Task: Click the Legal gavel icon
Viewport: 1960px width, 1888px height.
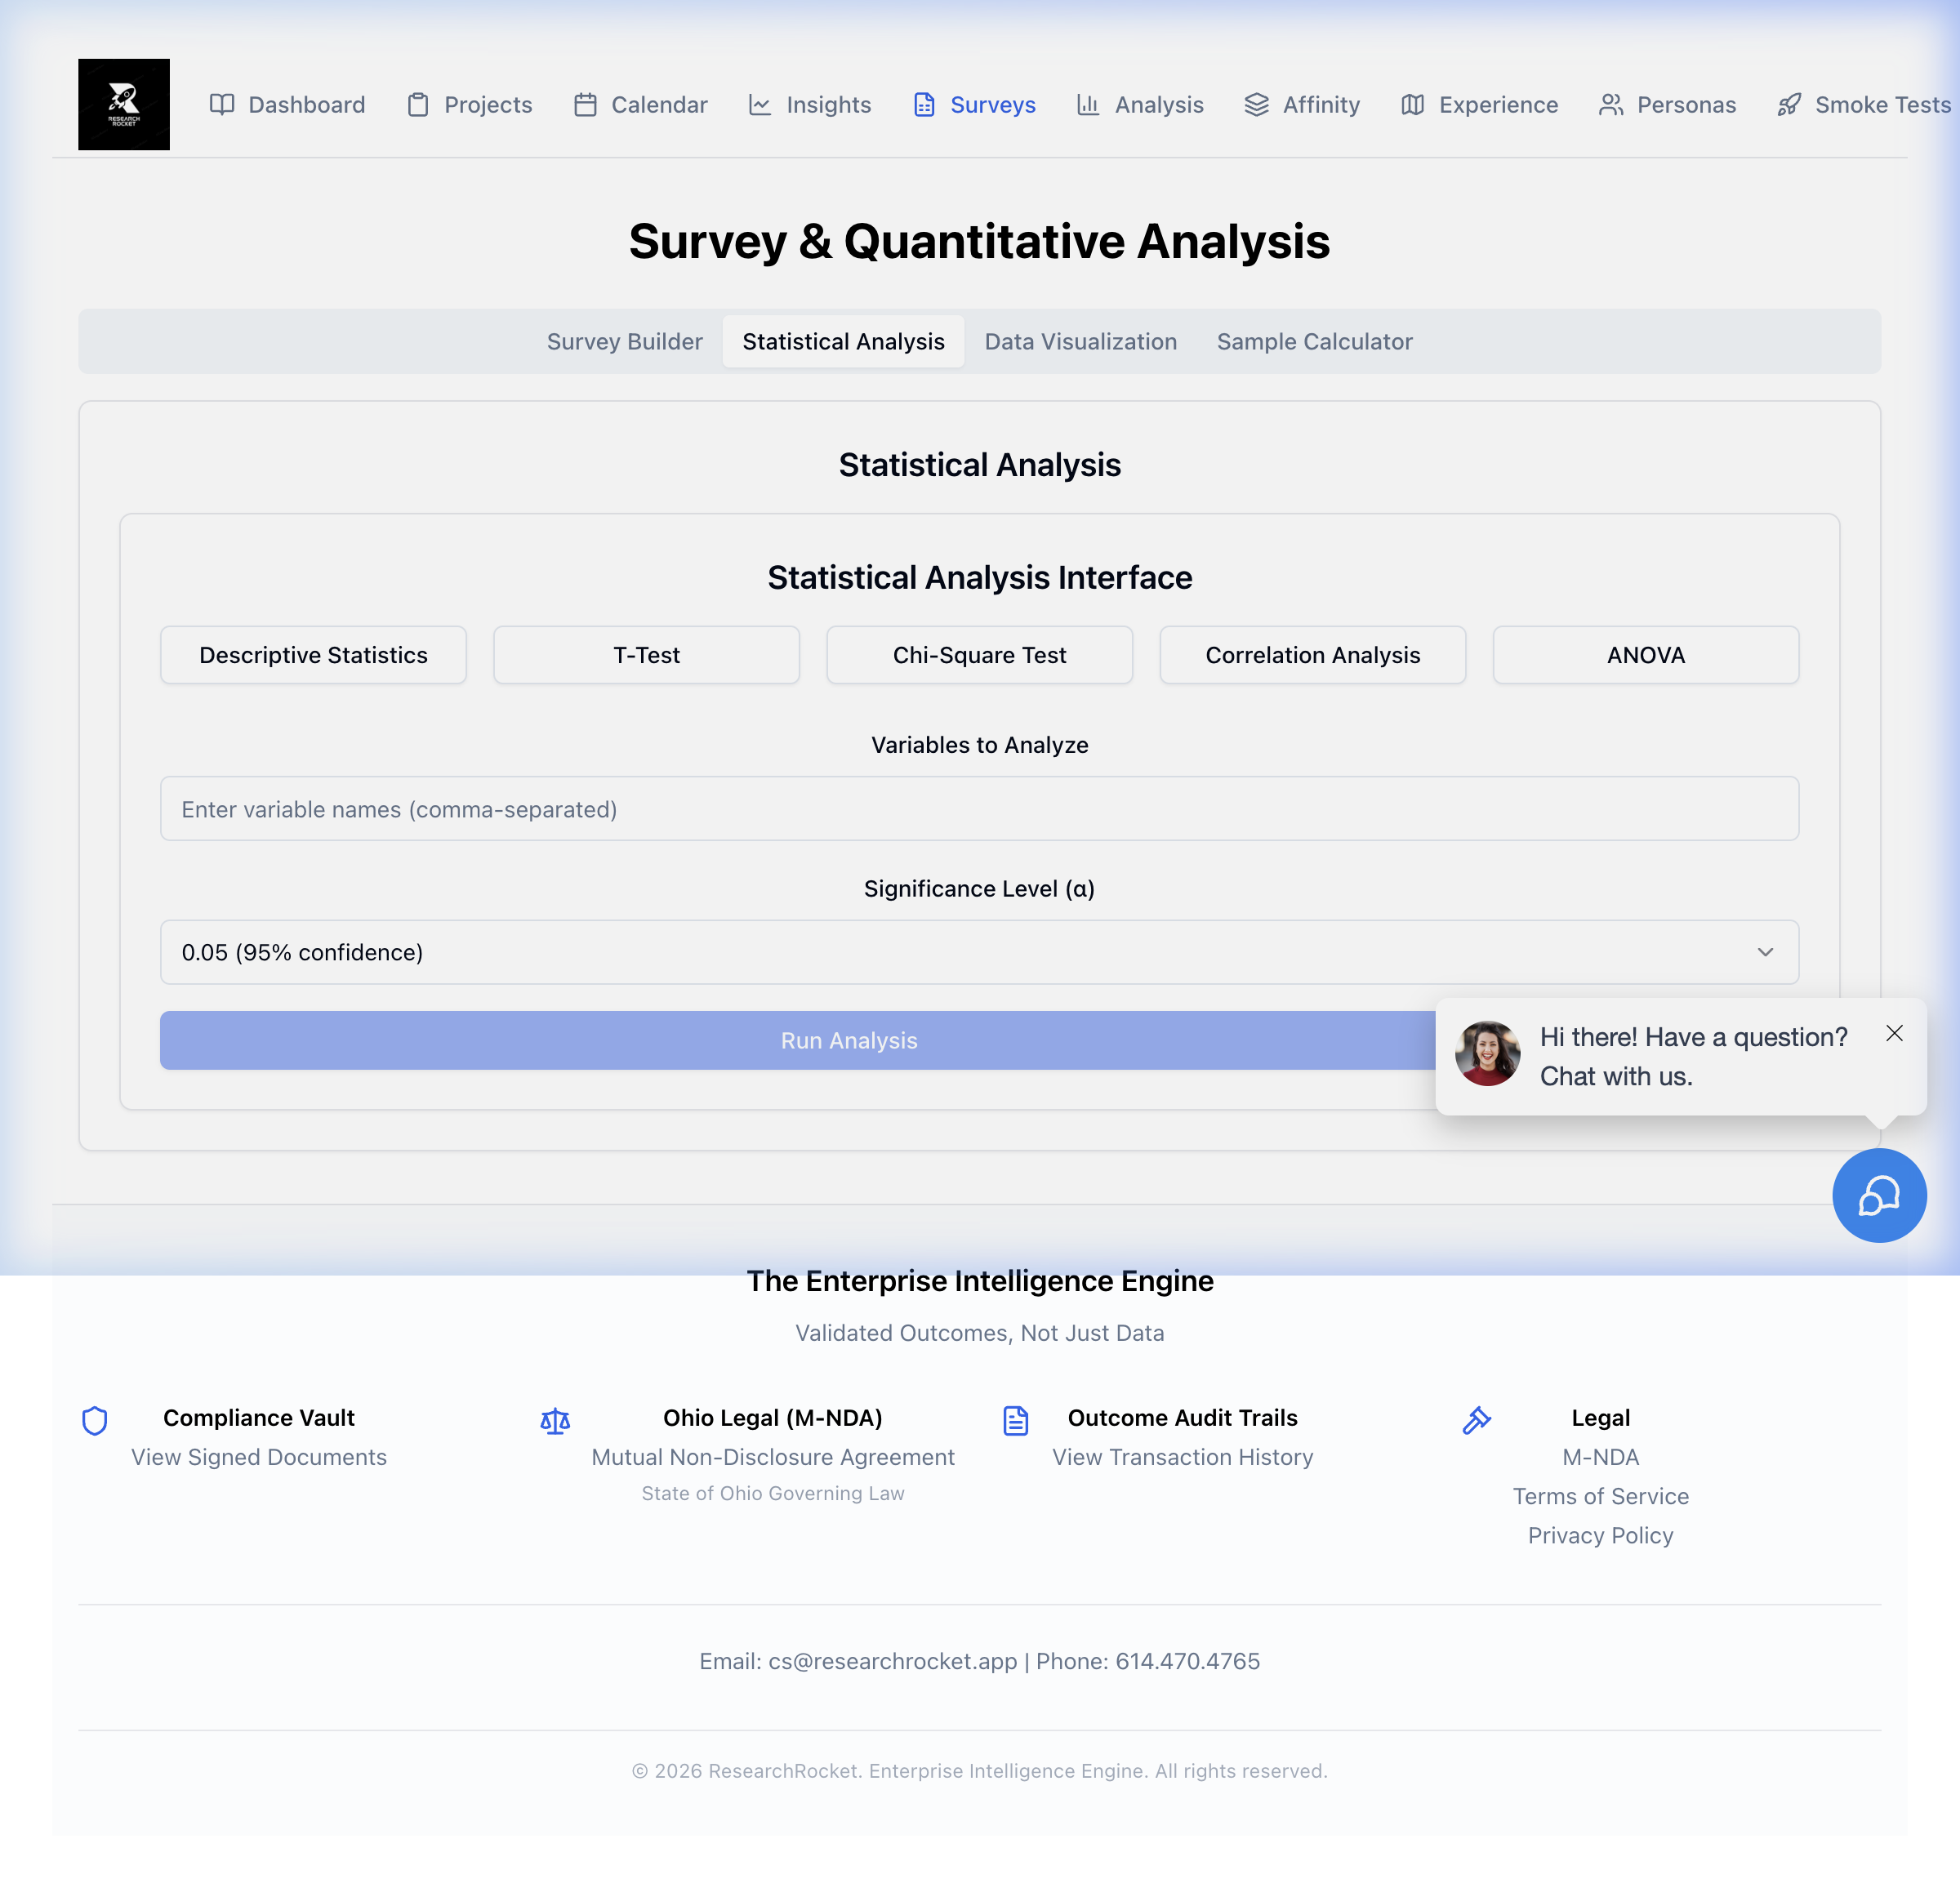Action: pyautogui.click(x=1476, y=1420)
